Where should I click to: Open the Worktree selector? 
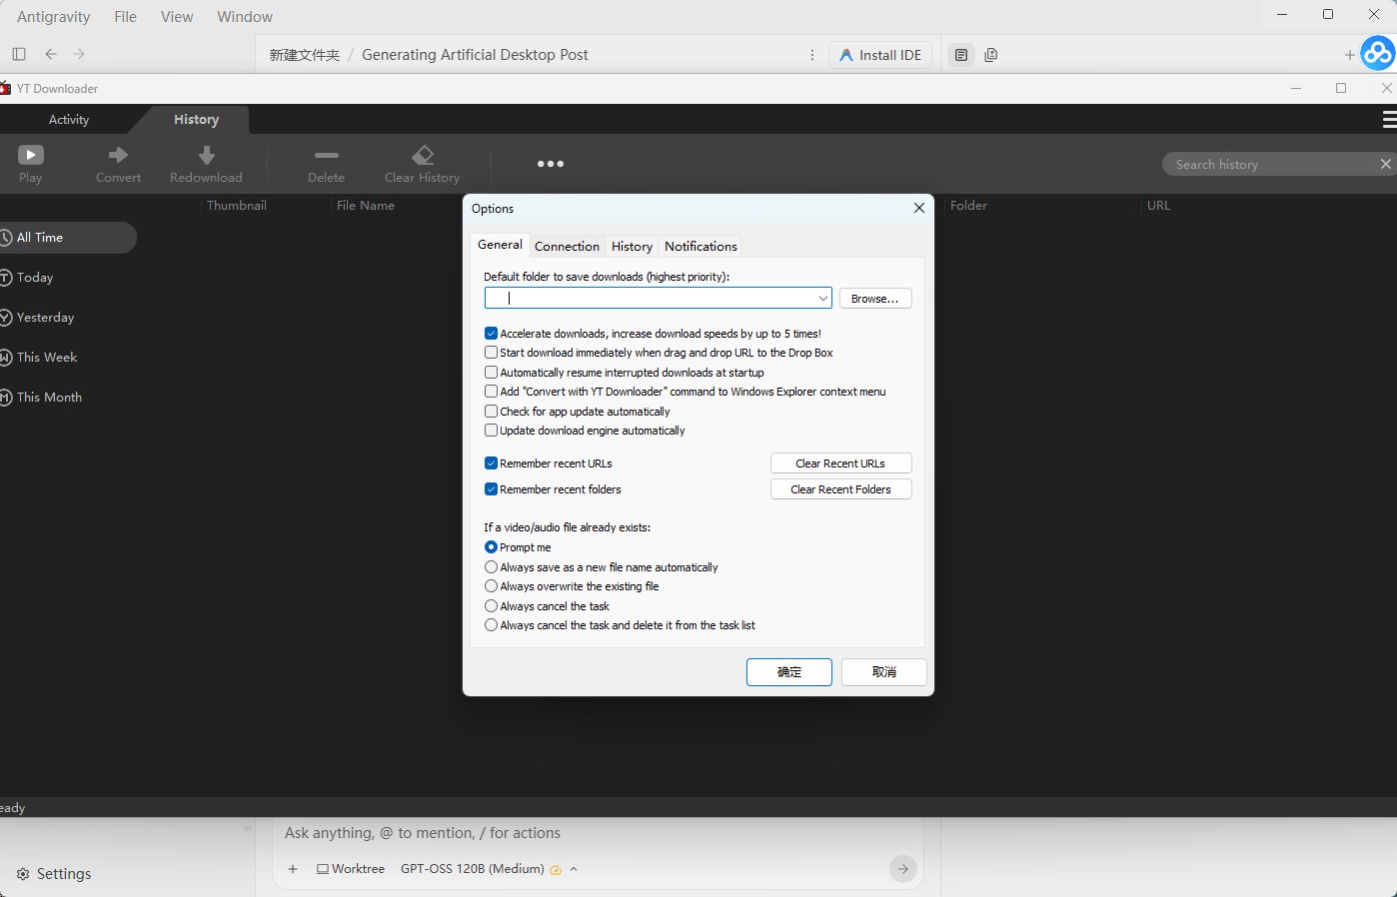[351, 869]
